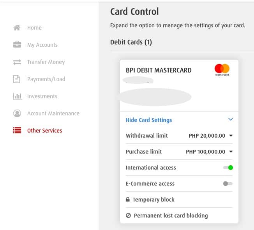Click the Transfer Money arrows icon
Image resolution: width=254 pixels, height=230 pixels.
coord(17,62)
